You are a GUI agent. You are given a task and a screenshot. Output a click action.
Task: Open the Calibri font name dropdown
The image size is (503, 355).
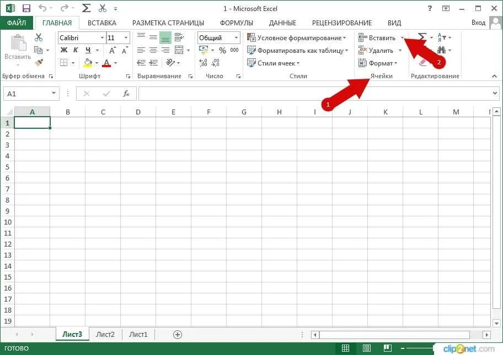102,38
